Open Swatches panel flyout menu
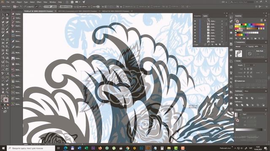 pos(266,16)
